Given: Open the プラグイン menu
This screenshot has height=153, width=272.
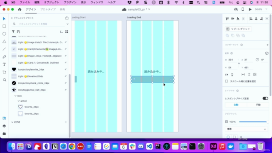Looking at the screenshot, I should click(x=70, y=3).
